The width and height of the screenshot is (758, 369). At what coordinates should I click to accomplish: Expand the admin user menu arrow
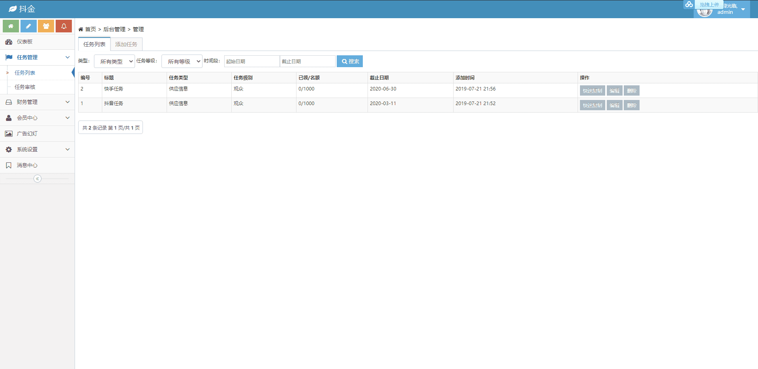point(743,9)
